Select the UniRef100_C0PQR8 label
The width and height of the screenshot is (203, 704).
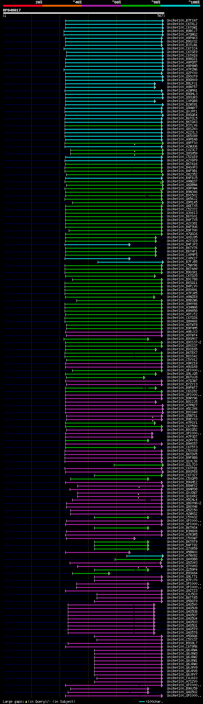point(182,101)
